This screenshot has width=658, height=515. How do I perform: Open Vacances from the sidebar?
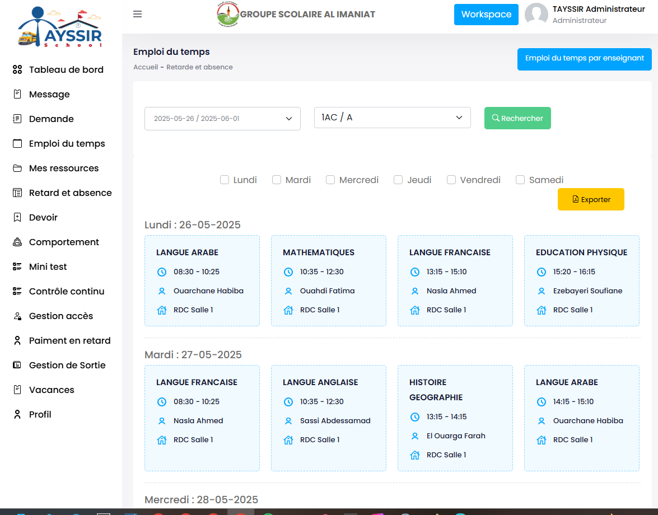tap(52, 390)
